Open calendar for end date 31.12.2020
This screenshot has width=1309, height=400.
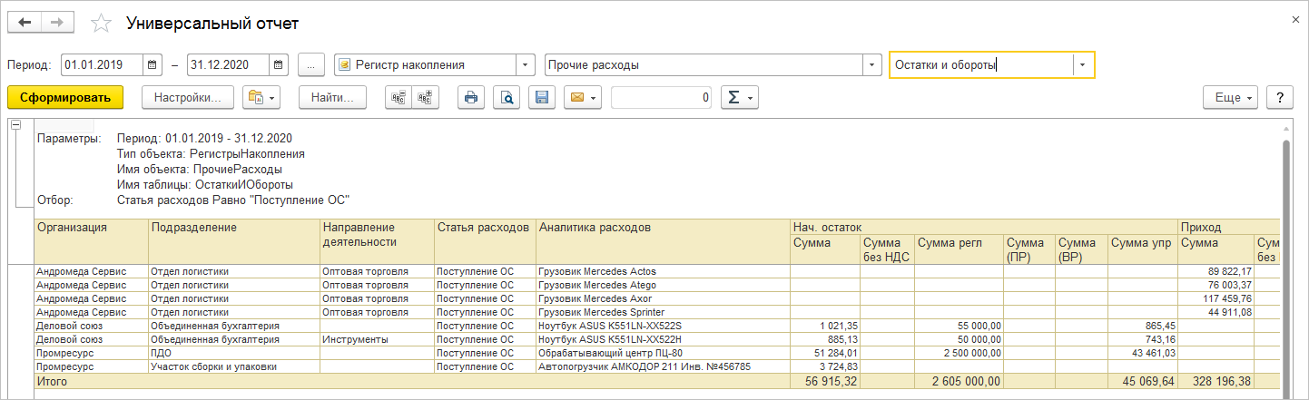(x=279, y=65)
